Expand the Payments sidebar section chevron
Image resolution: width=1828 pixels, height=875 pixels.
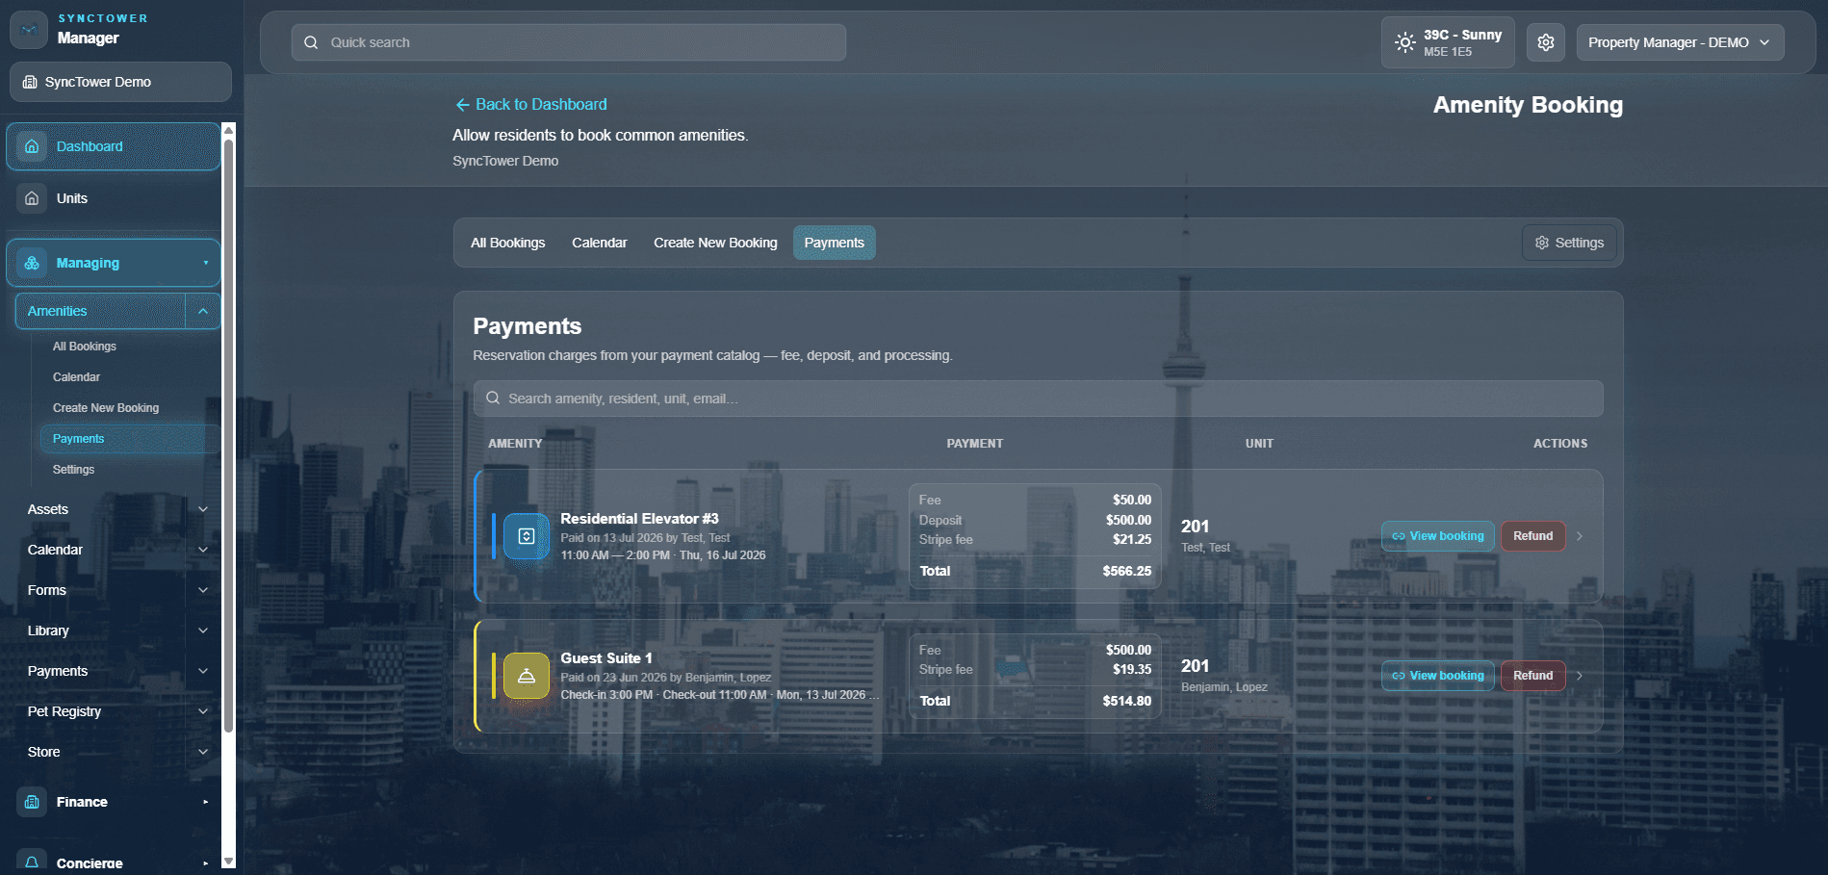coord(203,671)
